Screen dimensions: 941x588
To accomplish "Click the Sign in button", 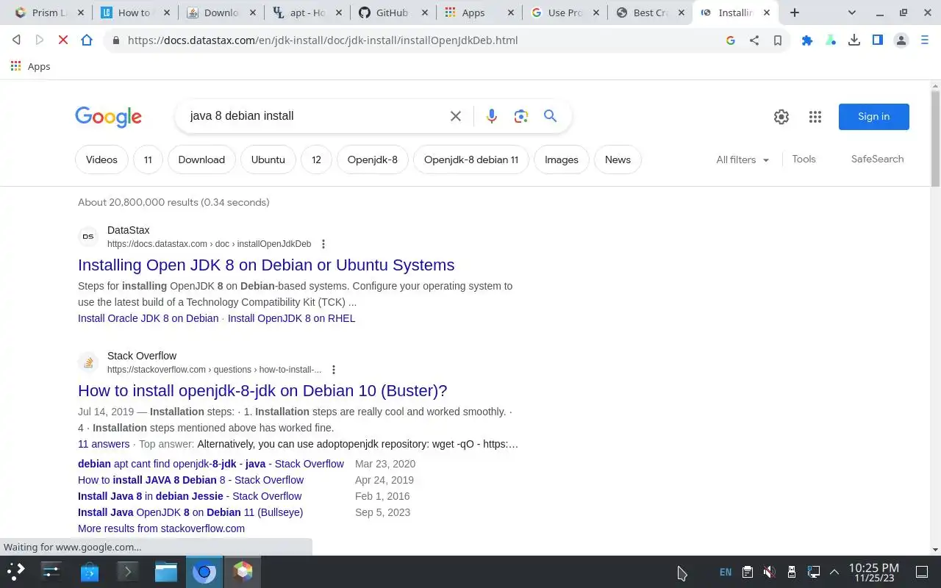I will [x=874, y=117].
